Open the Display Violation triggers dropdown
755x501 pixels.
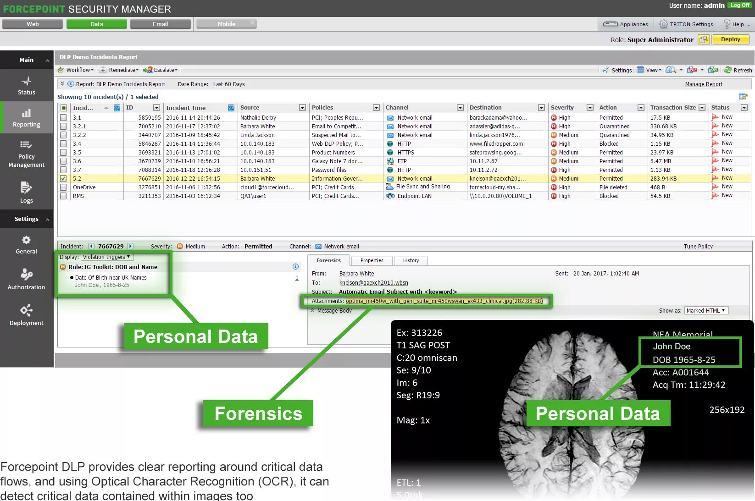click(106, 257)
